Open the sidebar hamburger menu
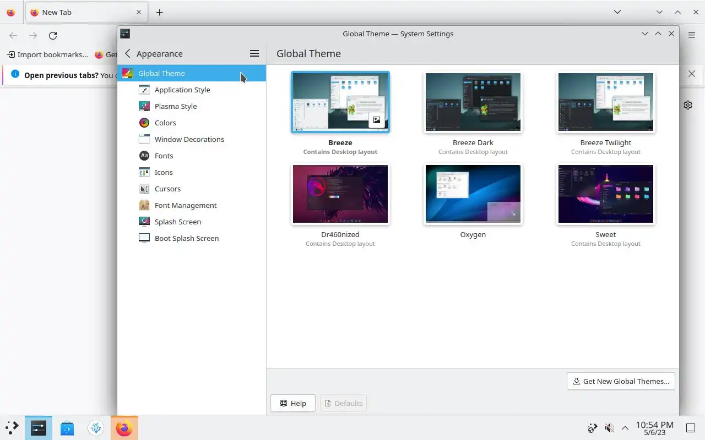 [x=254, y=53]
